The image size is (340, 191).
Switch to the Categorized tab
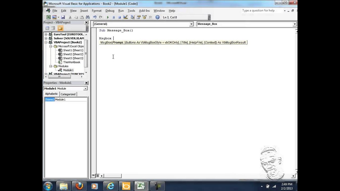click(x=68, y=94)
